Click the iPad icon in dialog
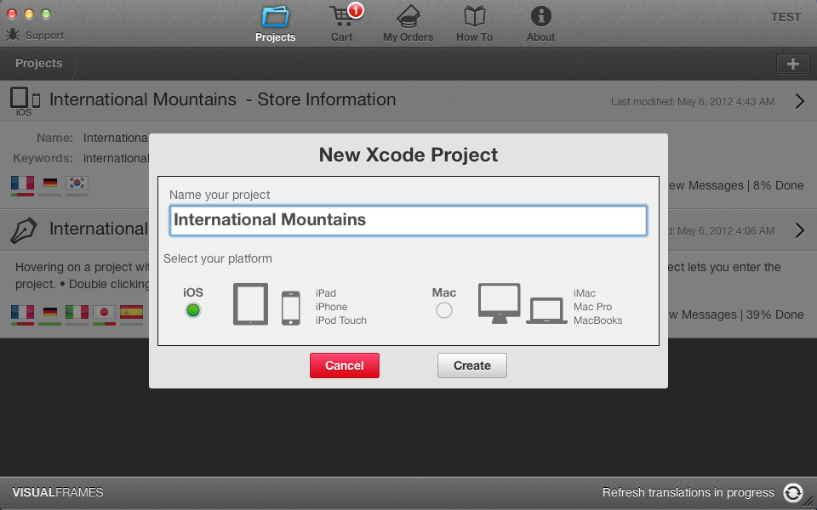Screen dimensions: 817x510 click(250, 304)
